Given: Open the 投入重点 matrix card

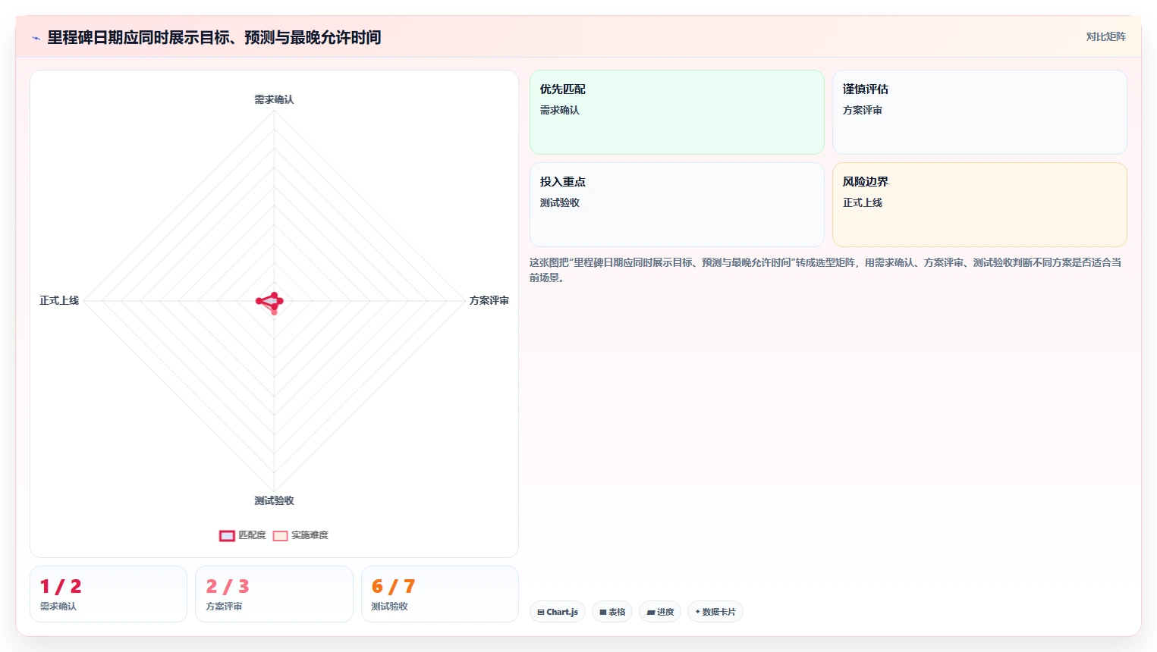Looking at the screenshot, I should [x=677, y=205].
